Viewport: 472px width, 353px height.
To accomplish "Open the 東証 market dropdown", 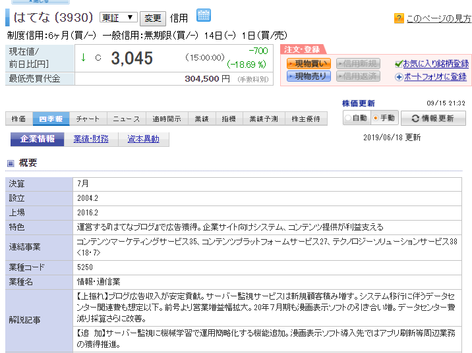I will [118, 18].
